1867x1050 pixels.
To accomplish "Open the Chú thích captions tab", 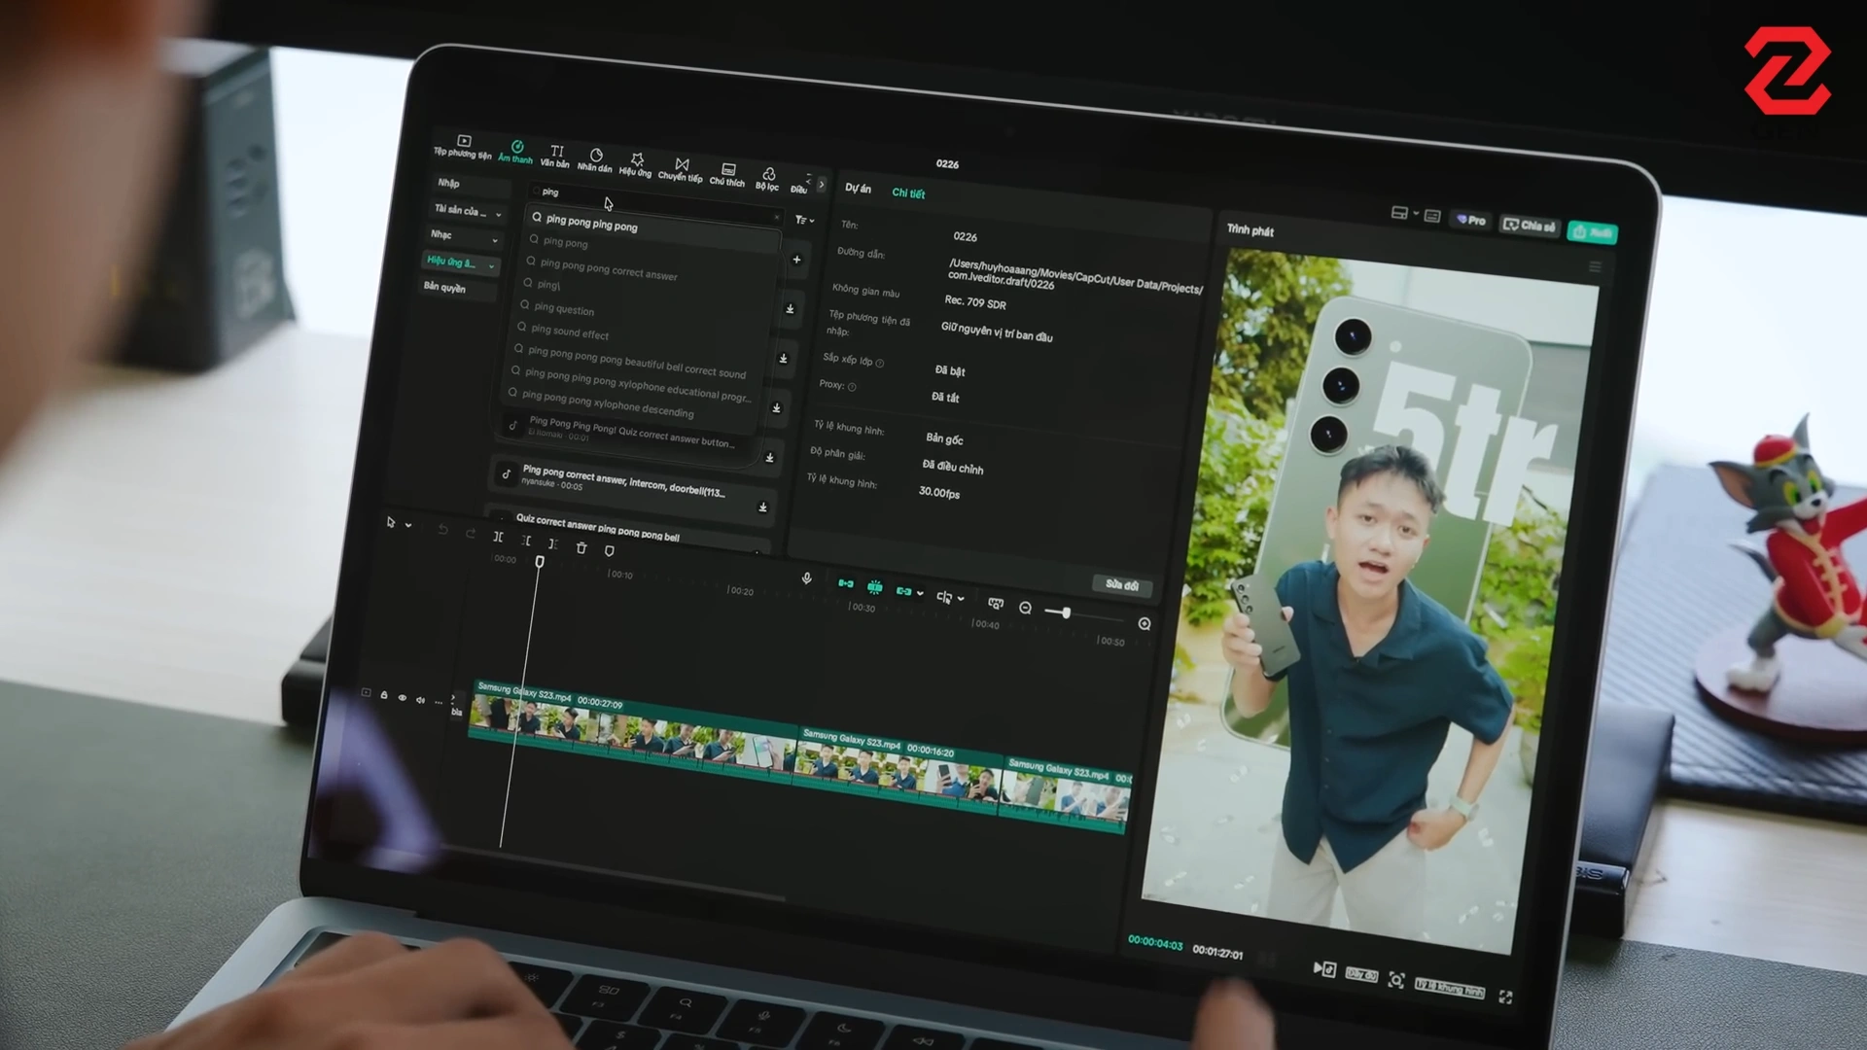I will (x=727, y=175).
